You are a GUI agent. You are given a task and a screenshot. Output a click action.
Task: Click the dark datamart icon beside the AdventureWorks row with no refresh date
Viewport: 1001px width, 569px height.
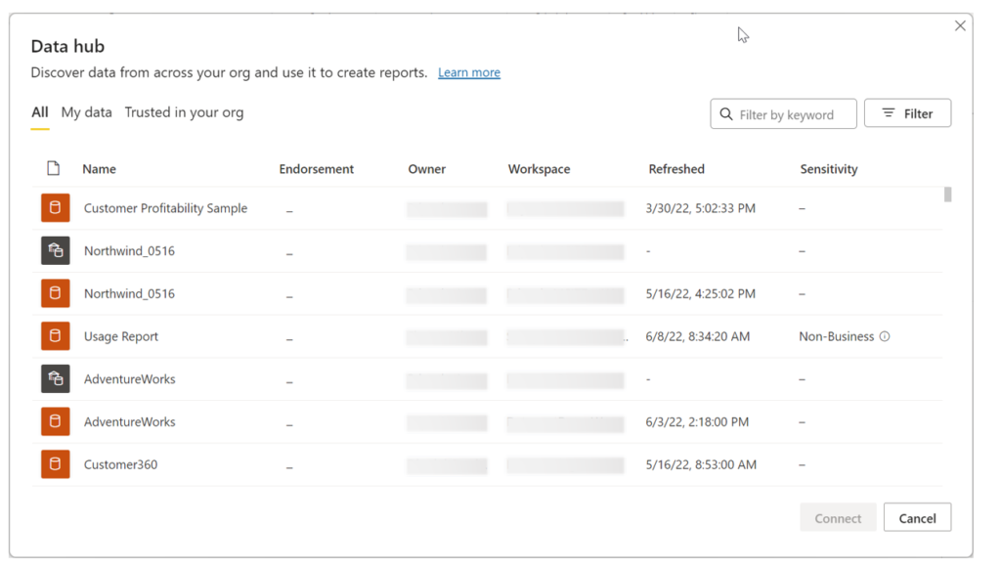[x=56, y=379]
